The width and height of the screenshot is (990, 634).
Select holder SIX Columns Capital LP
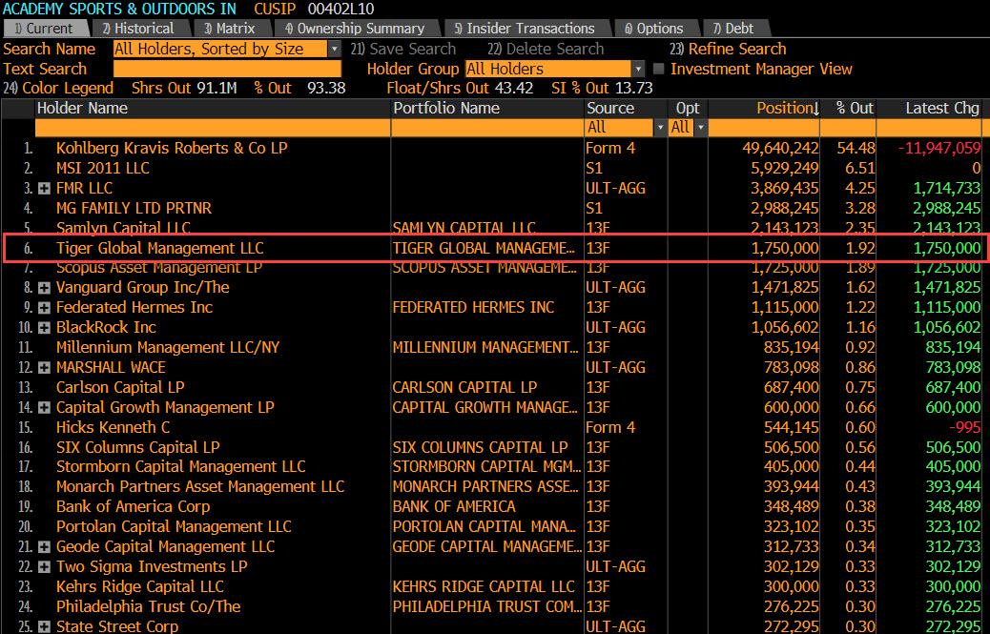(x=138, y=448)
